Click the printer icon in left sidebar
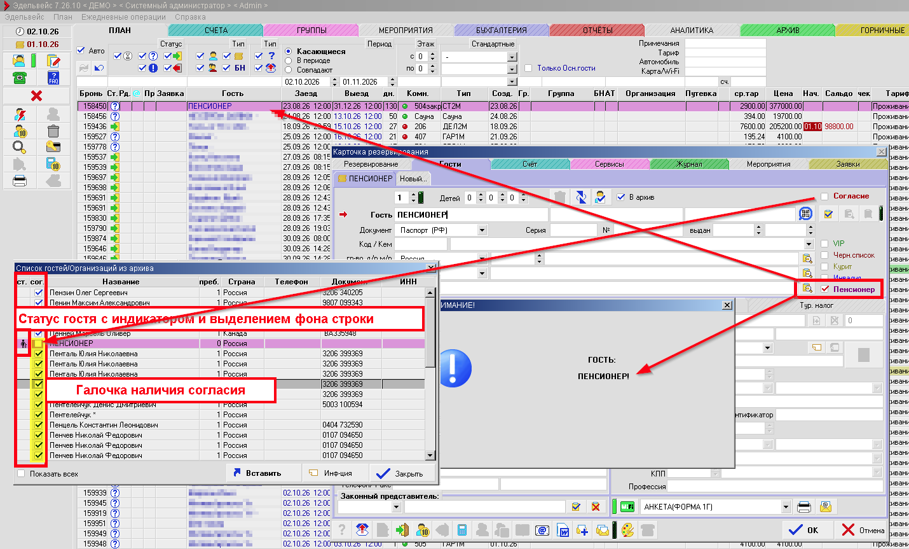The height and width of the screenshot is (549, 909). point(20,181)
